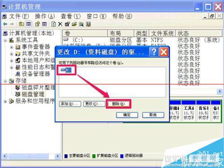Click the Refresh toolbar icon
Viewport: 224px width, 168px height.
(53, 24)
